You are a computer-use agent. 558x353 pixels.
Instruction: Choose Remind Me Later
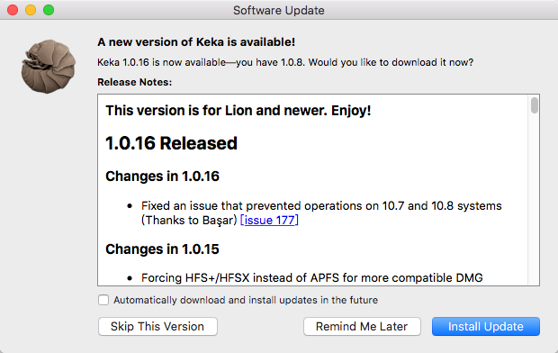362,326
